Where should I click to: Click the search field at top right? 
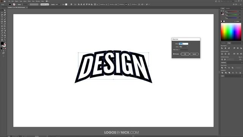click(x=227, y=1)
